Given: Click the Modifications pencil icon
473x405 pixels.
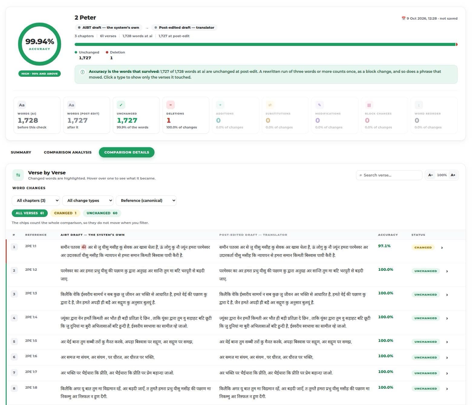Looking at the screenshot, I should tap(319, 105).
